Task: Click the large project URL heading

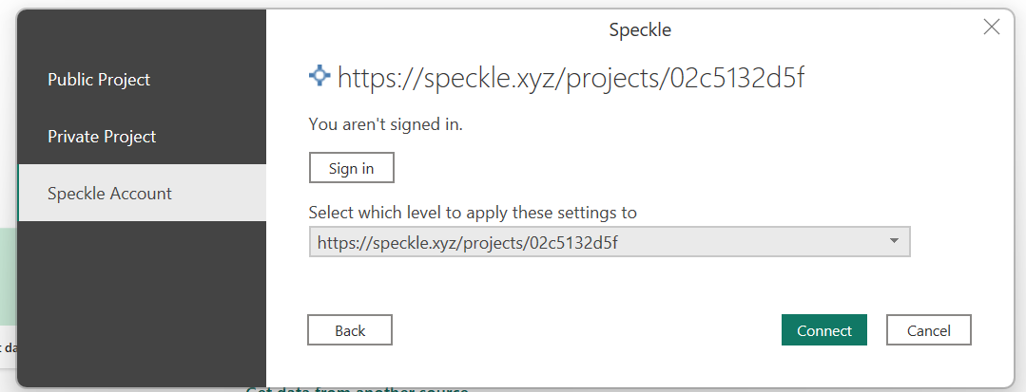Action: pyautogui.click(x=571, y=78)
